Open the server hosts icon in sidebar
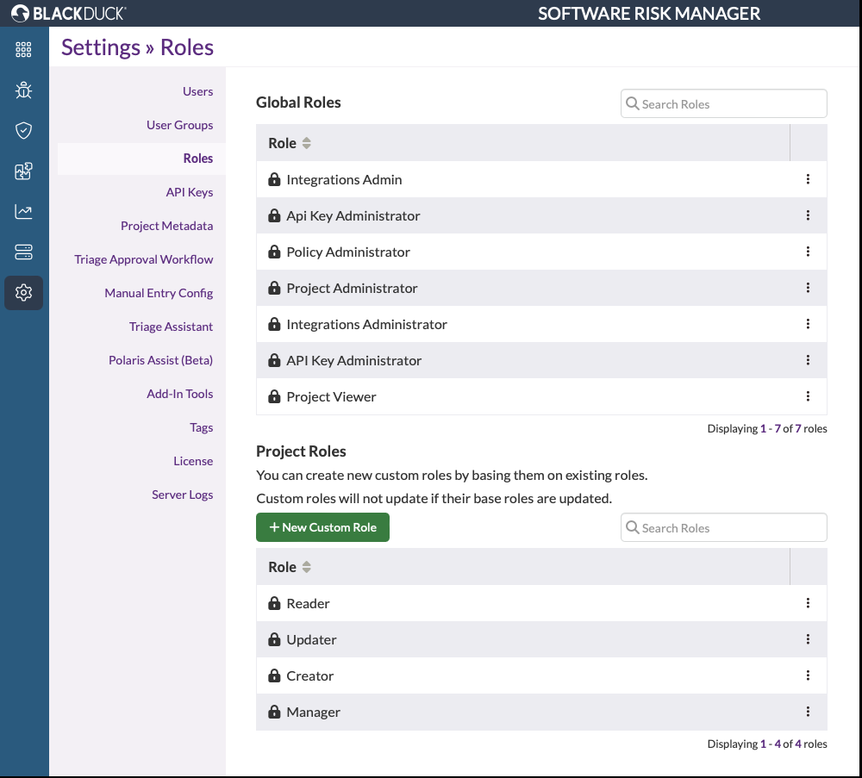862x778 pixels. click(23, 252)
